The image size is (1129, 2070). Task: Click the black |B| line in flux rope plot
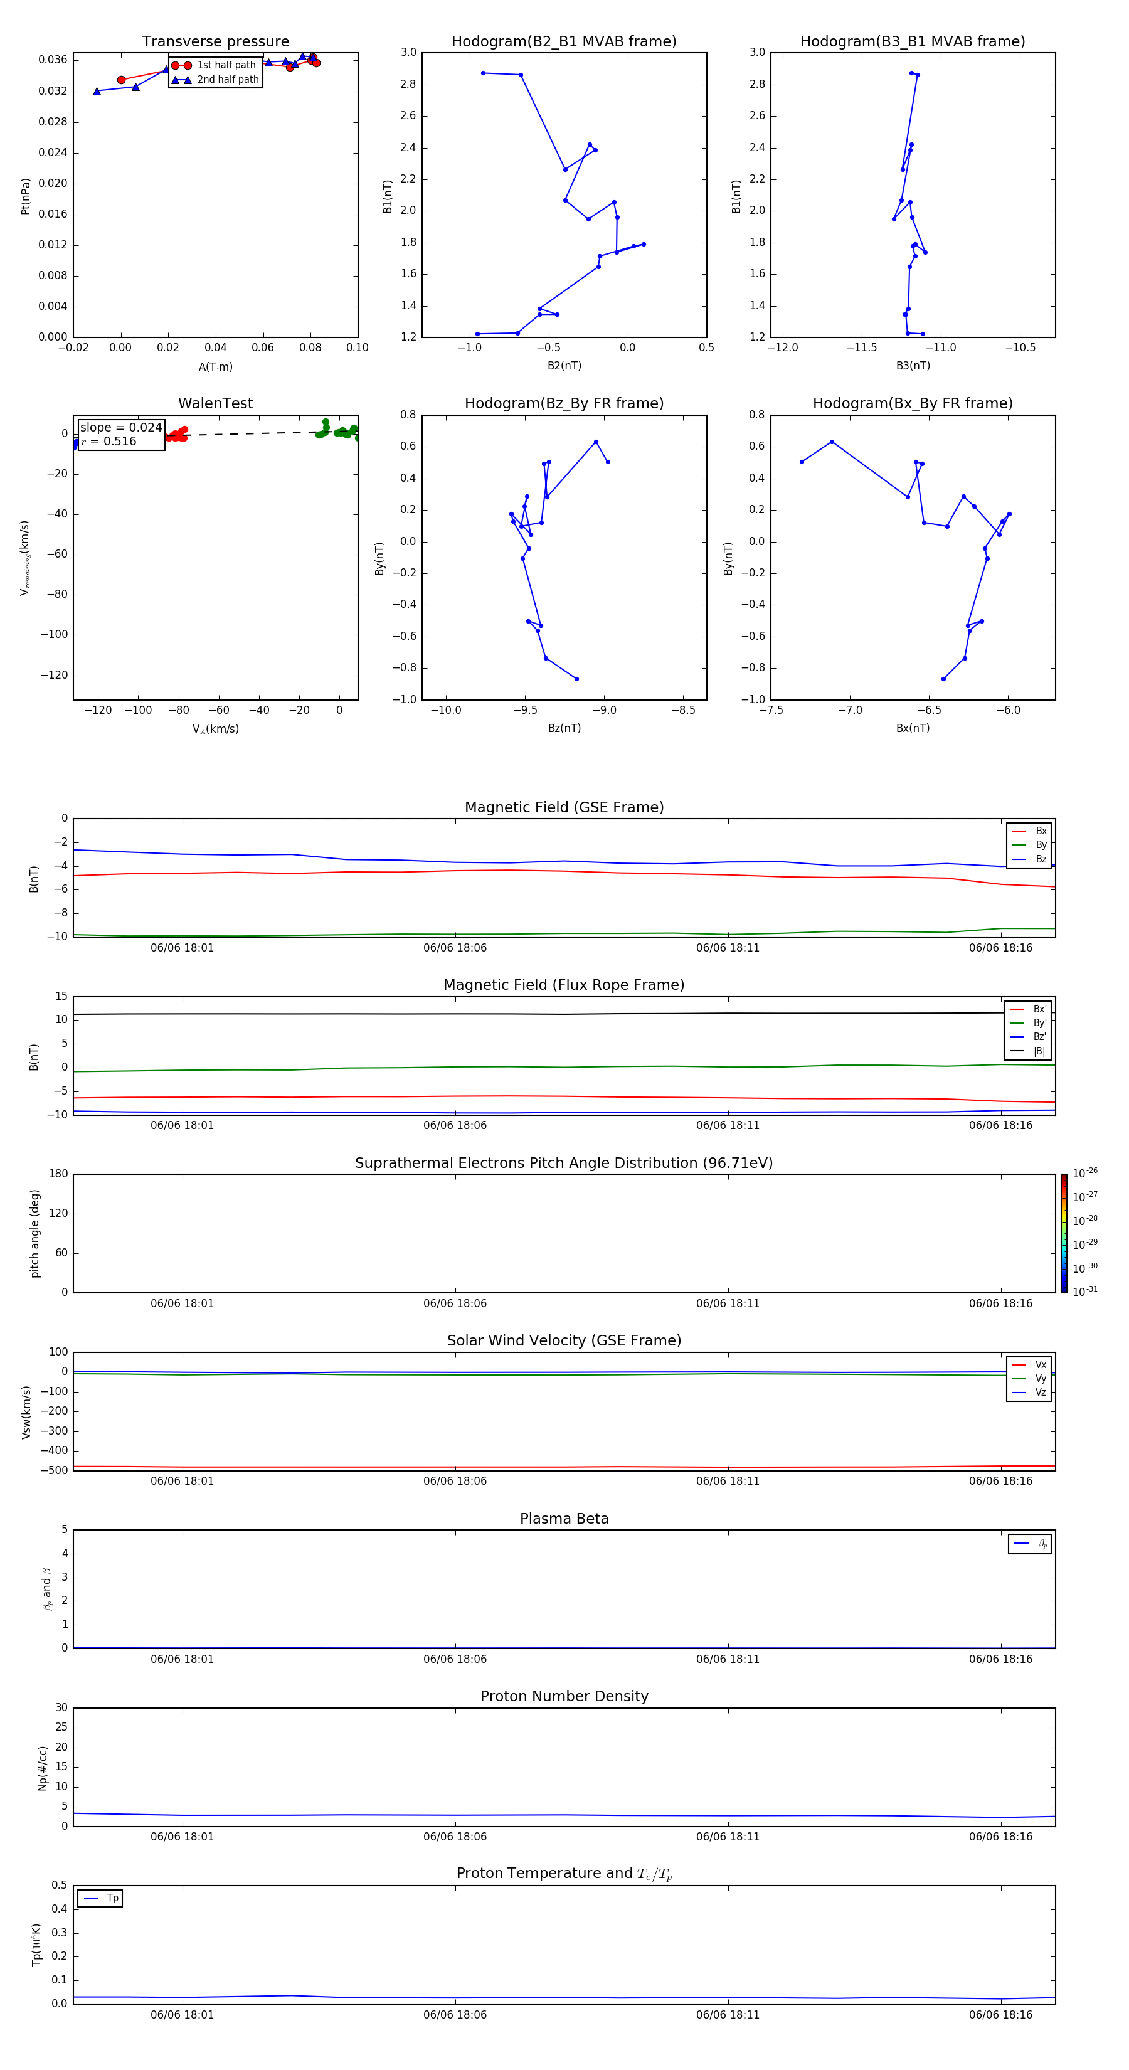pyautogui.click(x=564, y=1014)
